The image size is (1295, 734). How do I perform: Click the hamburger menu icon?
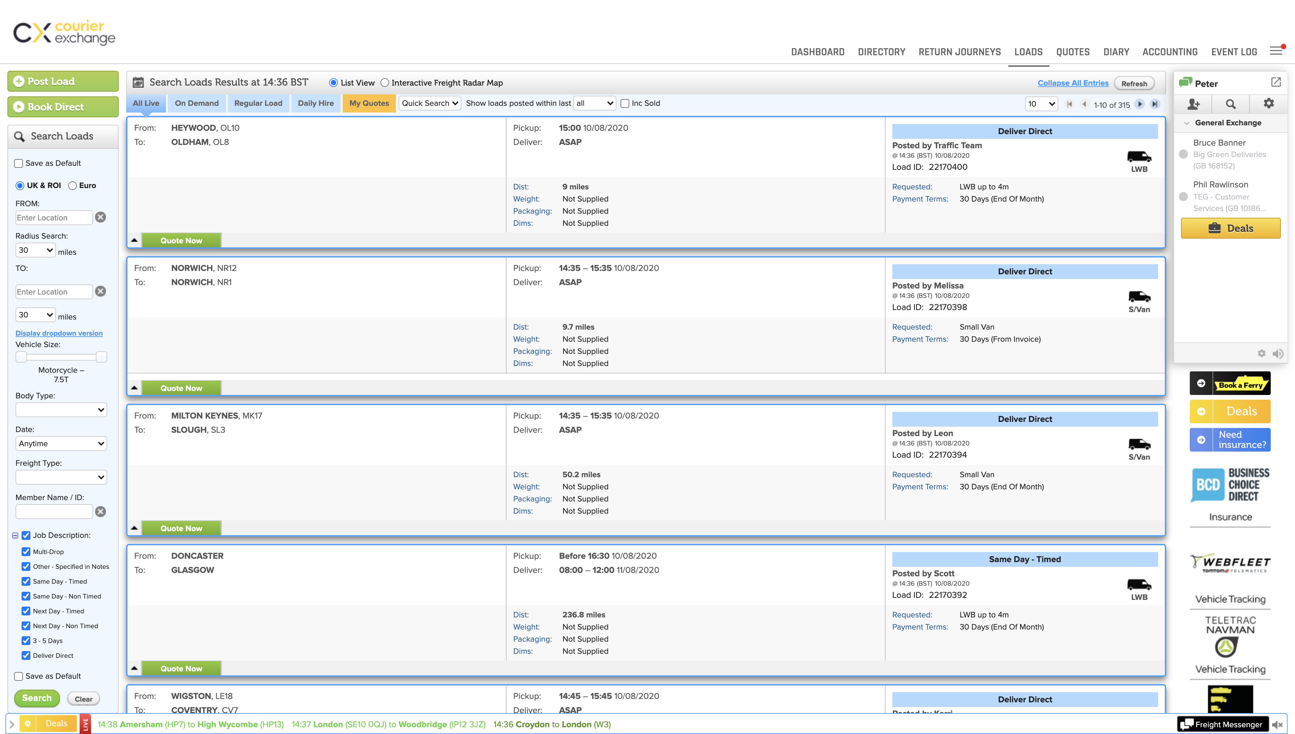coord(1276,51)
